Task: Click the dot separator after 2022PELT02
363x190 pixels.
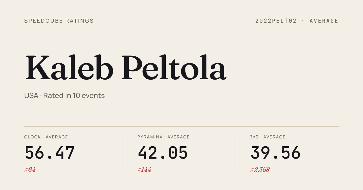Action: coord(303,21)
